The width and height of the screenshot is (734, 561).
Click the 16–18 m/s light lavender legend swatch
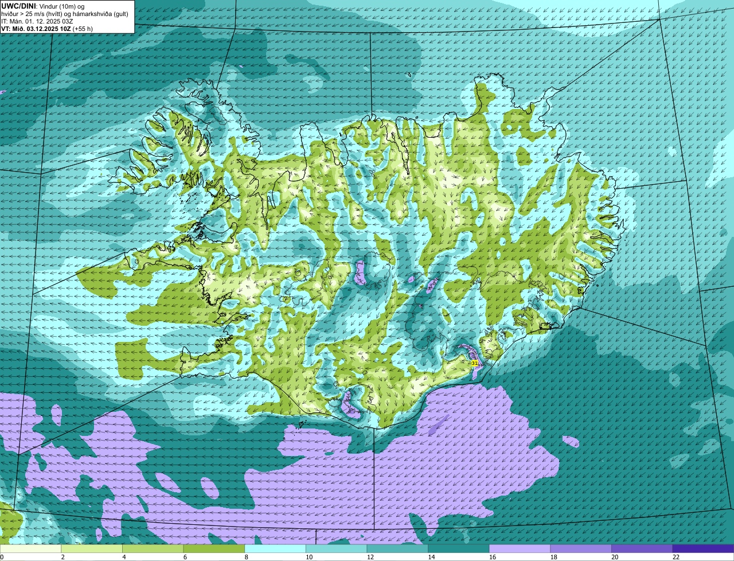tap(520, 548)
